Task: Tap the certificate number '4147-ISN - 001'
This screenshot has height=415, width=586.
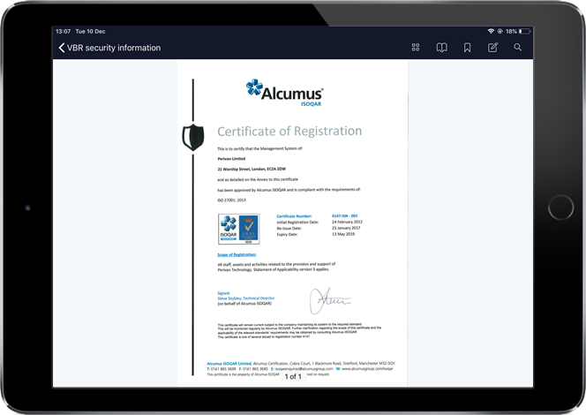Action: (x=344, y=215)
